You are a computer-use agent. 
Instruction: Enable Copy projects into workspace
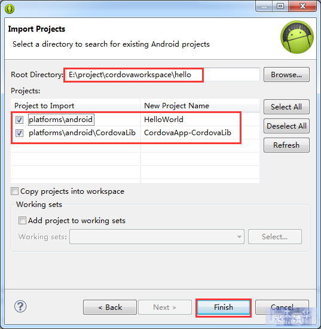(14, 191)
